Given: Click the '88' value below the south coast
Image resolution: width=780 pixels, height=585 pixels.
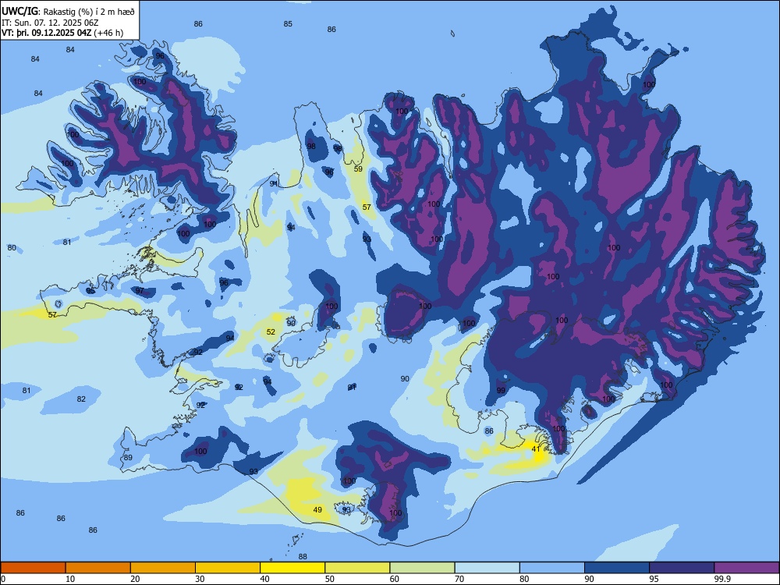Looking at the screenshot, I should [x=303, y=557].
